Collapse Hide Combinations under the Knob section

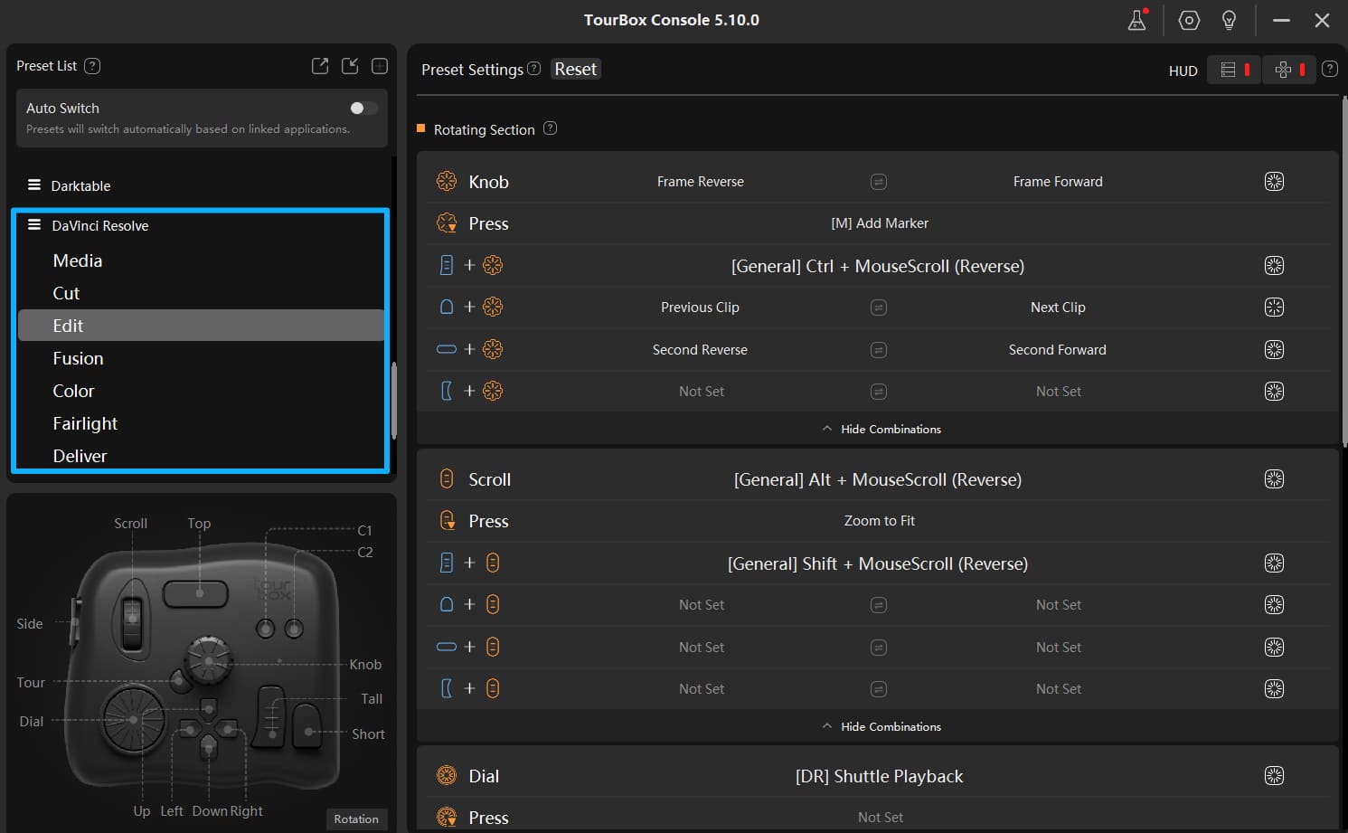tap(880, 428)
